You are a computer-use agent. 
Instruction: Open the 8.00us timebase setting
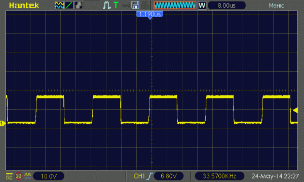[x=226, y=6]
